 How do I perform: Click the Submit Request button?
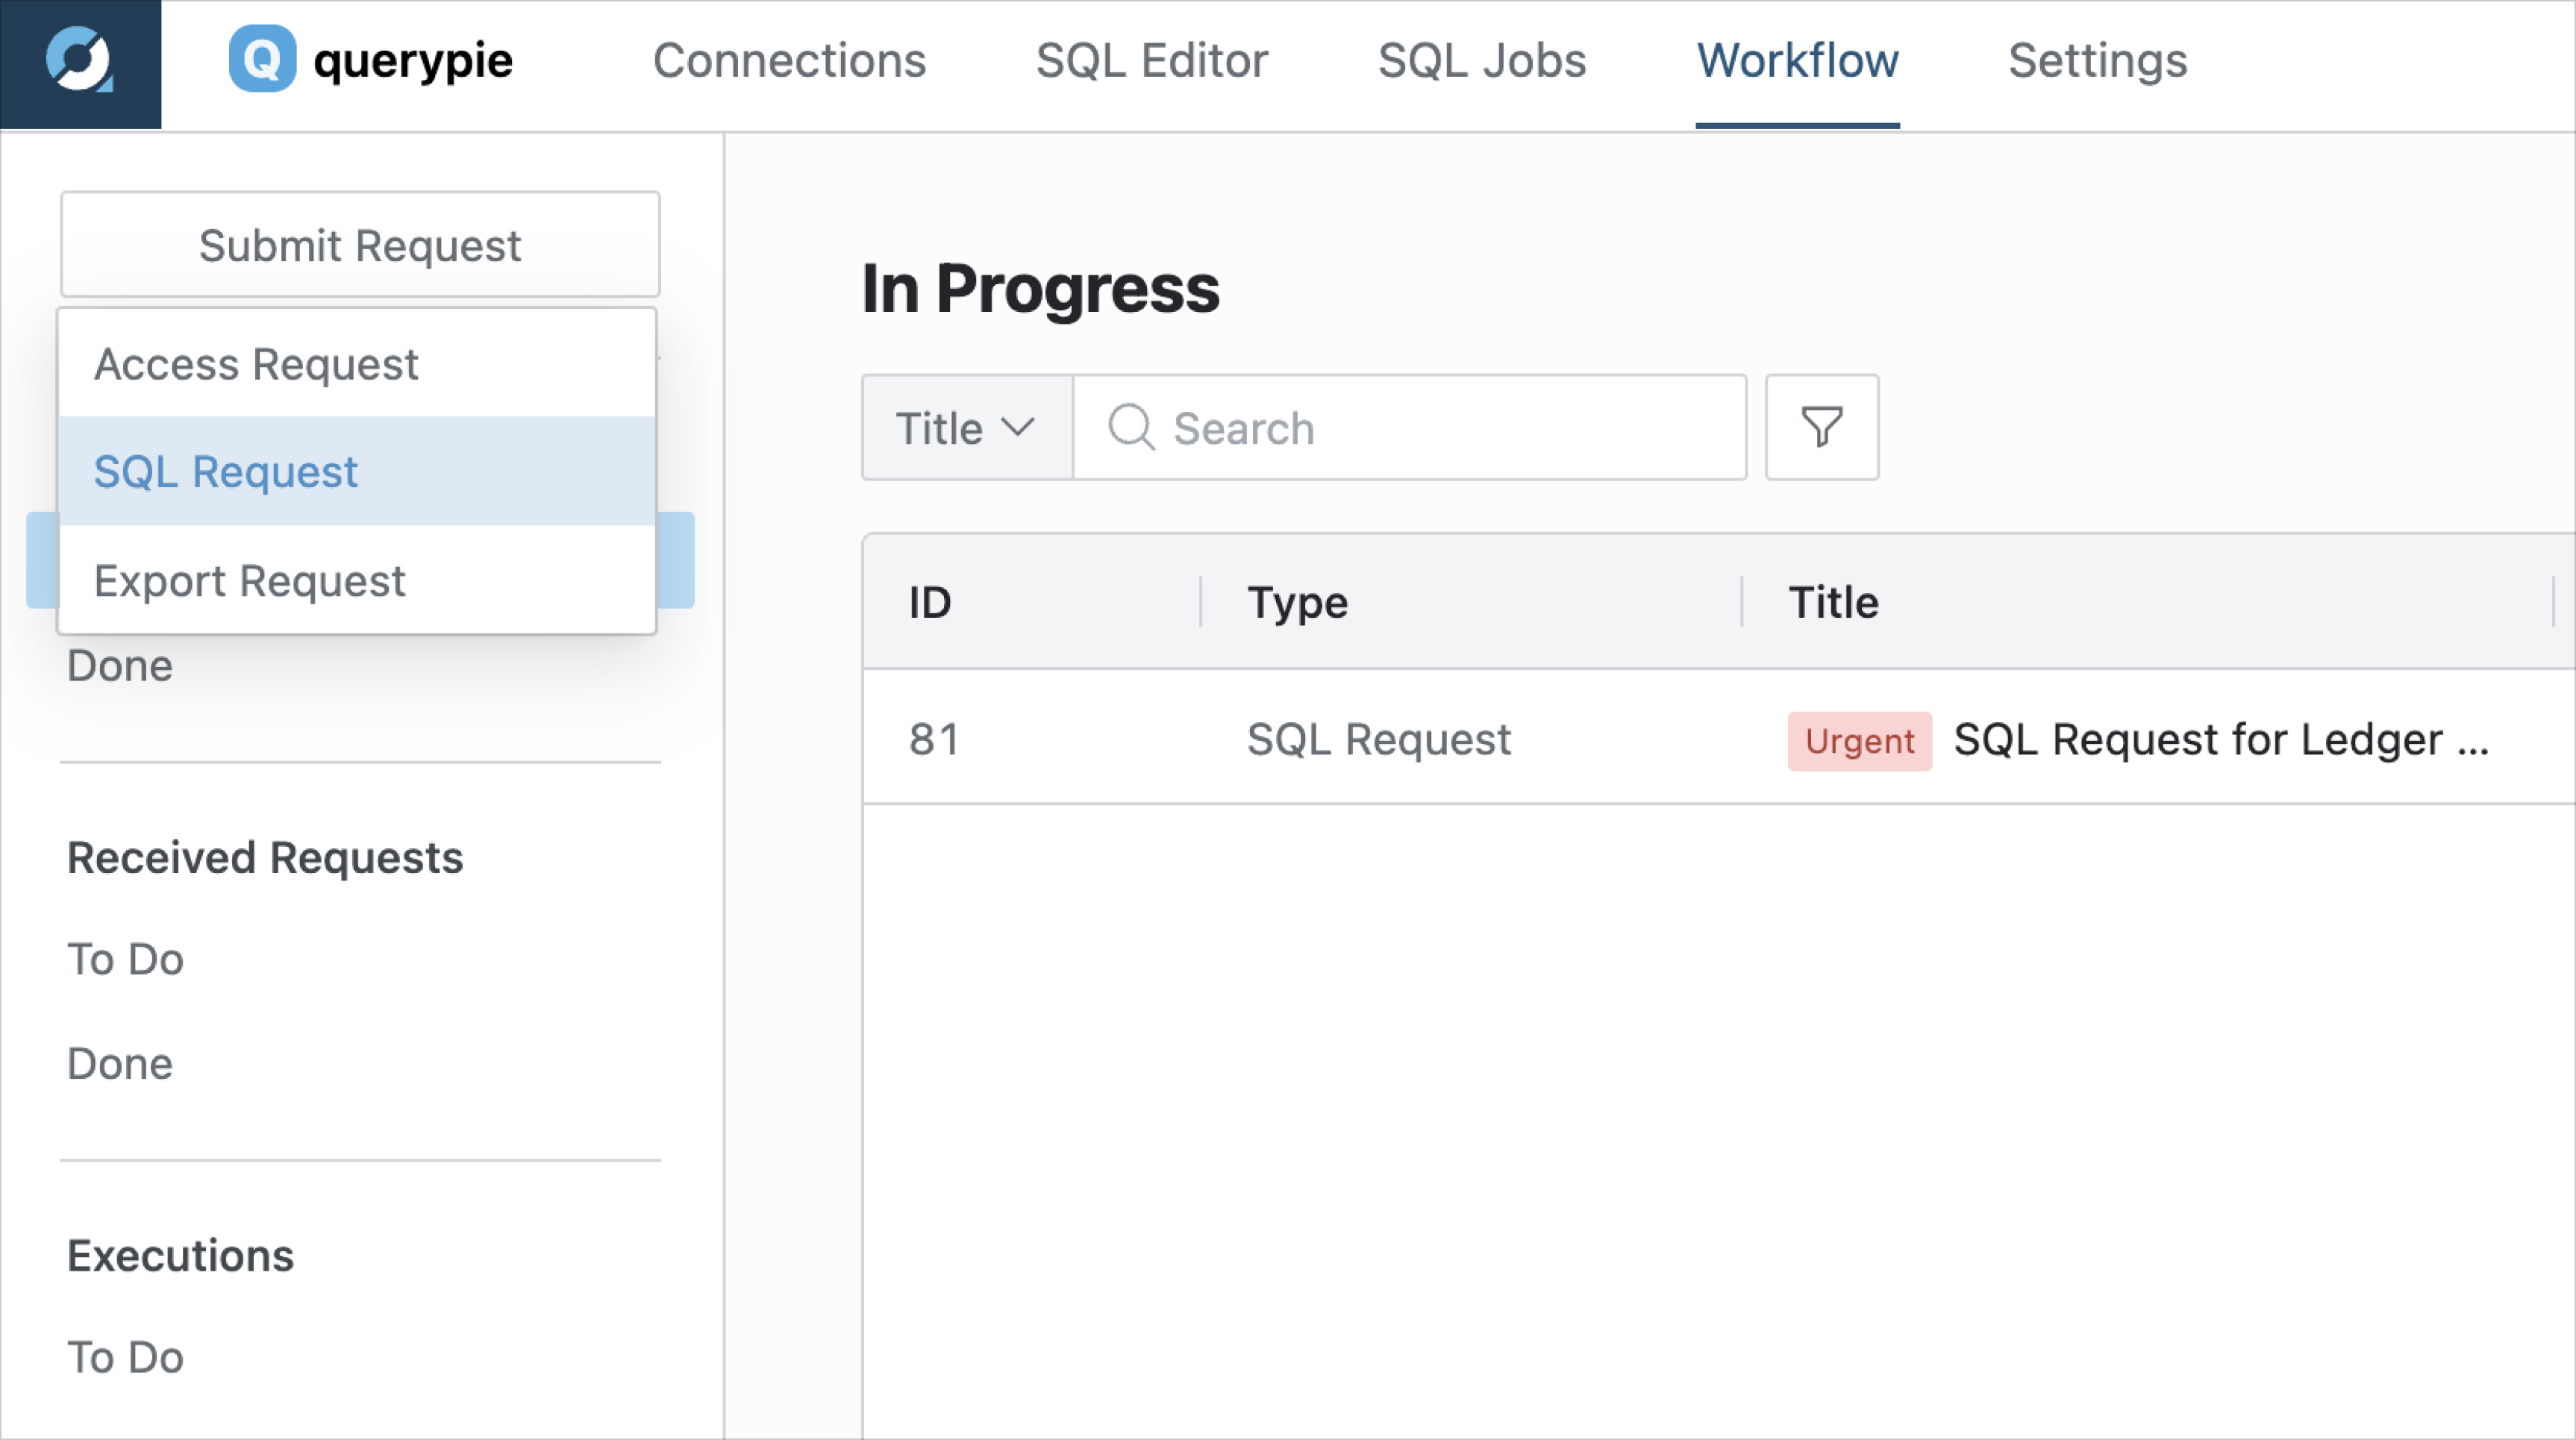pyautogui.click(x=360, y=245)
